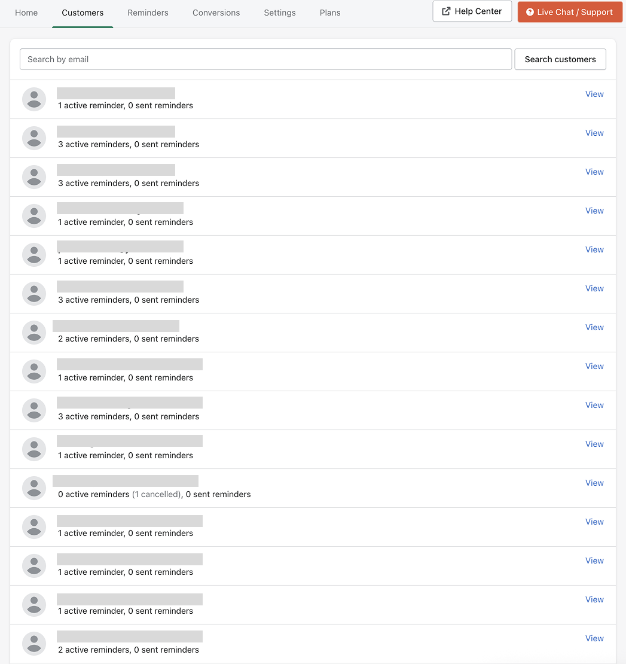This screenshot has height=664, width=626.
Task: Open View link for the first customer
Action: [594, 94]
